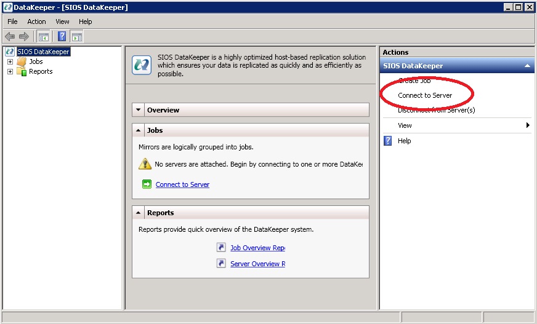Click the Back arrow toolbar icon

(x=10, y=36)
